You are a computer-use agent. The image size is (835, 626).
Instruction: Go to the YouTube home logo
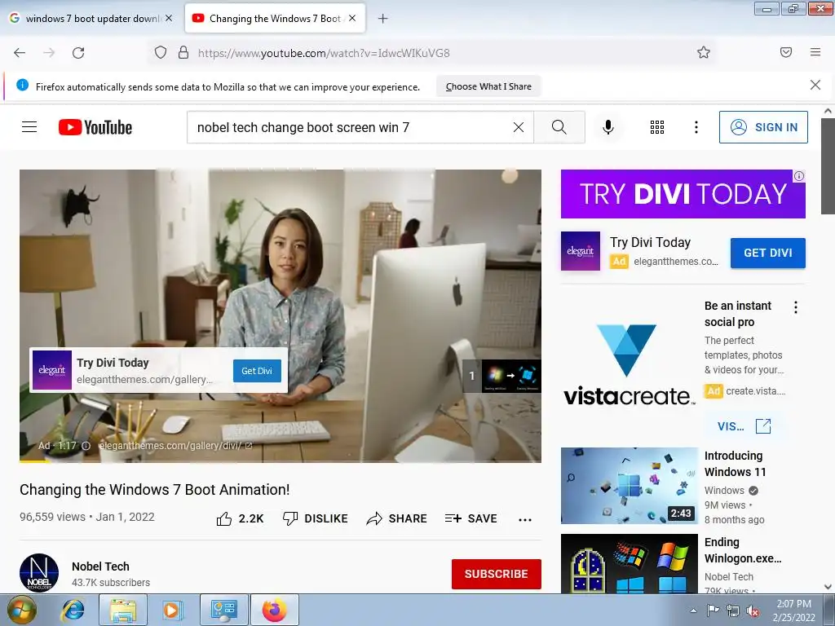pyautogui.click(x=95, y=127)
